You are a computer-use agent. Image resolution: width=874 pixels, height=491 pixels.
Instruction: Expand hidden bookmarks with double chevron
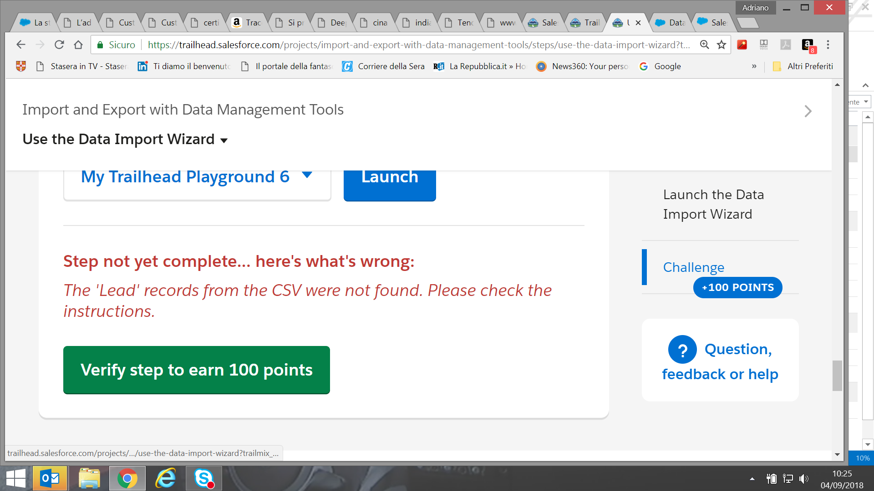[x=754, y=66]
